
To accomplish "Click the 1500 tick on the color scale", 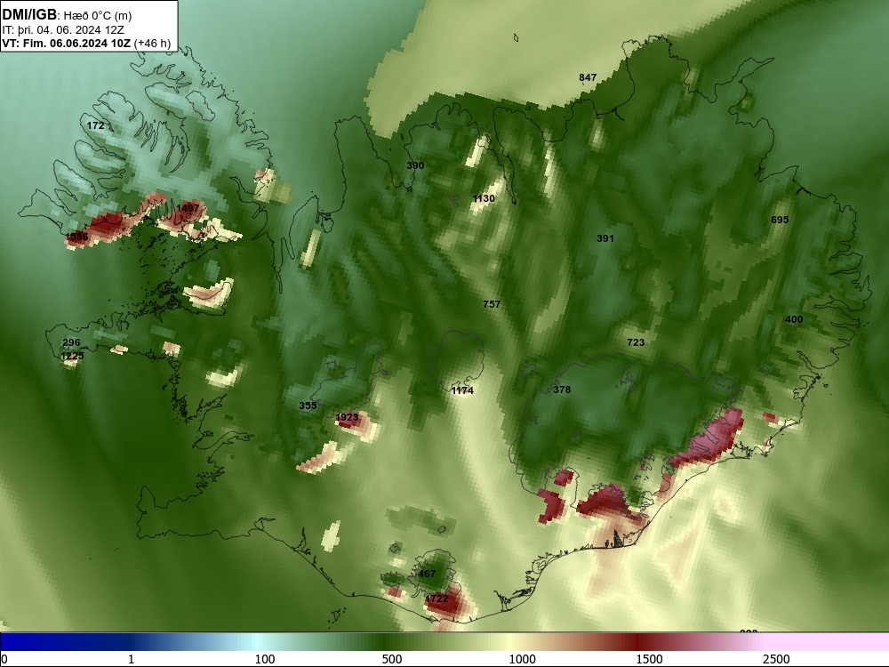I will point(649,659).
